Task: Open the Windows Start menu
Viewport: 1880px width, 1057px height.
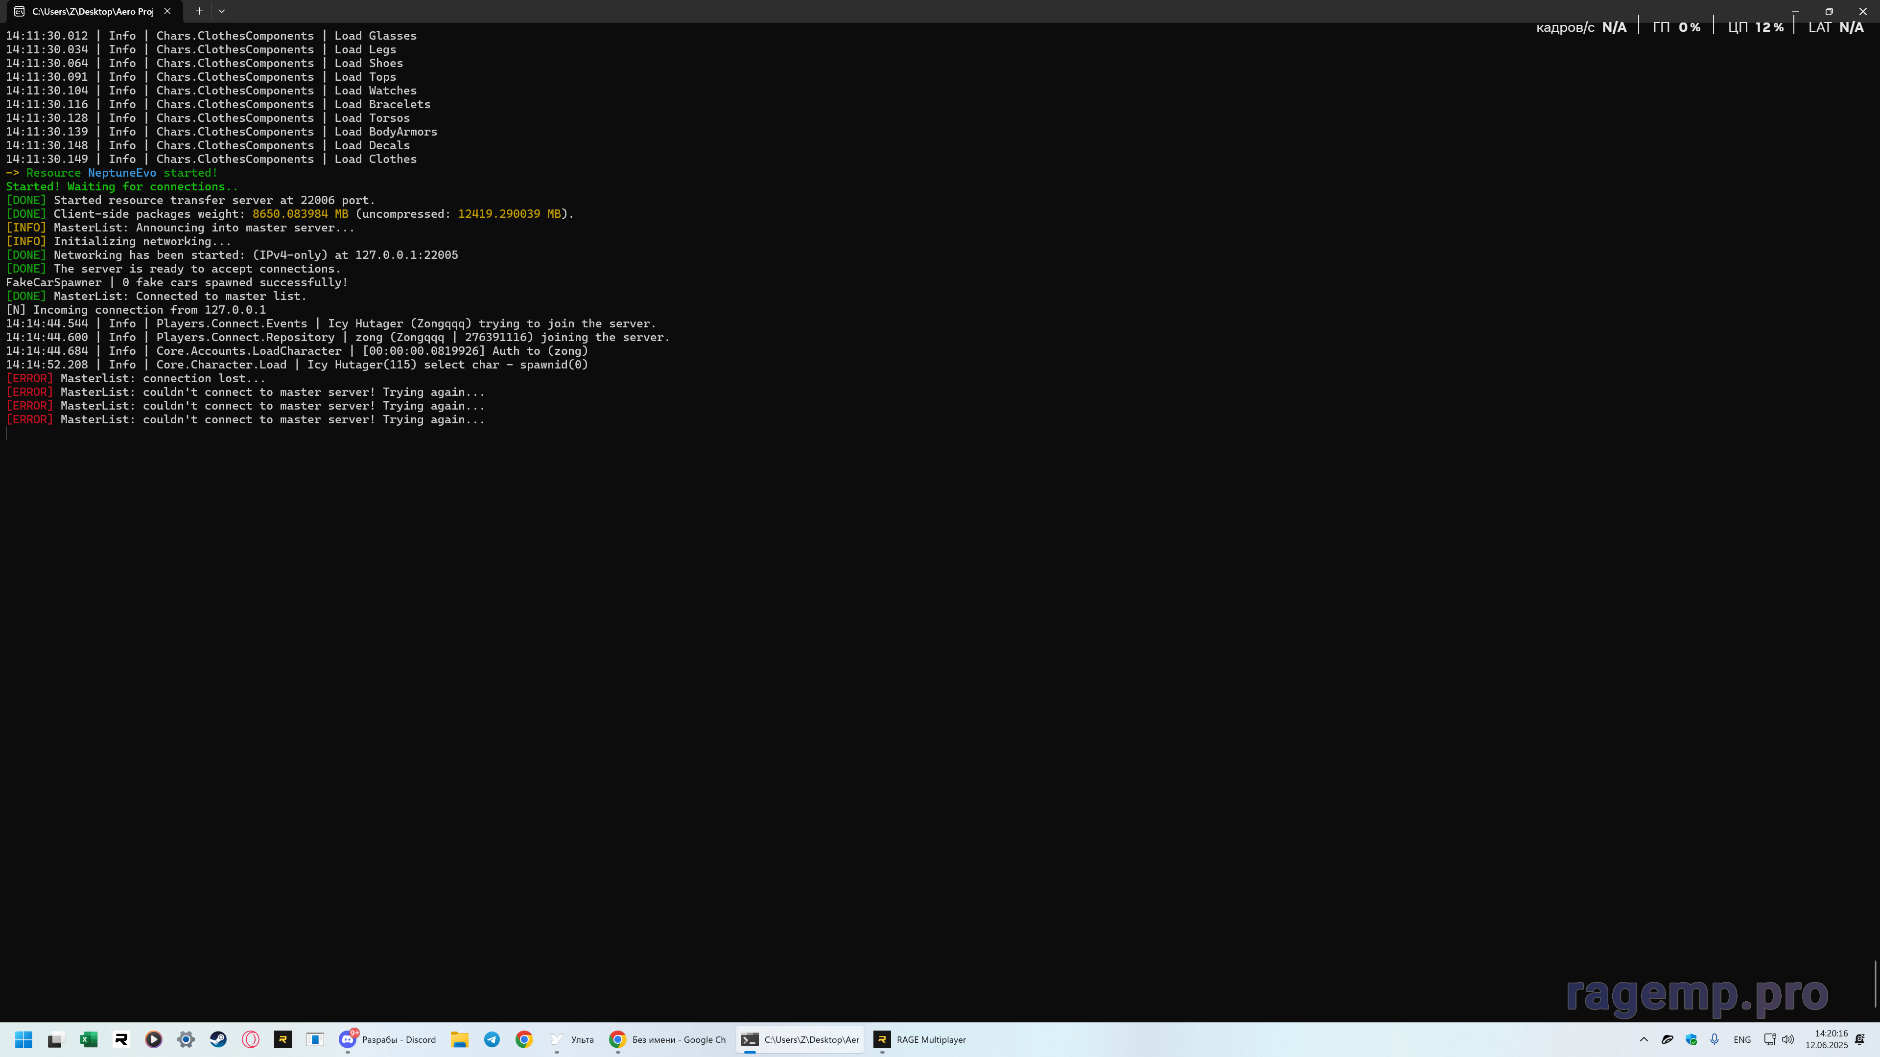Action: 23,1039
